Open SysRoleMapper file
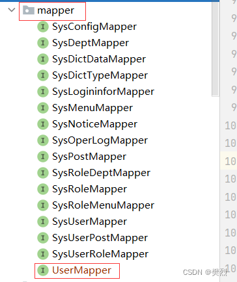 coord(89,190)
